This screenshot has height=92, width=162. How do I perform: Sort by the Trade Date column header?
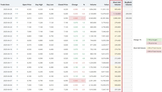pos(5,5)
